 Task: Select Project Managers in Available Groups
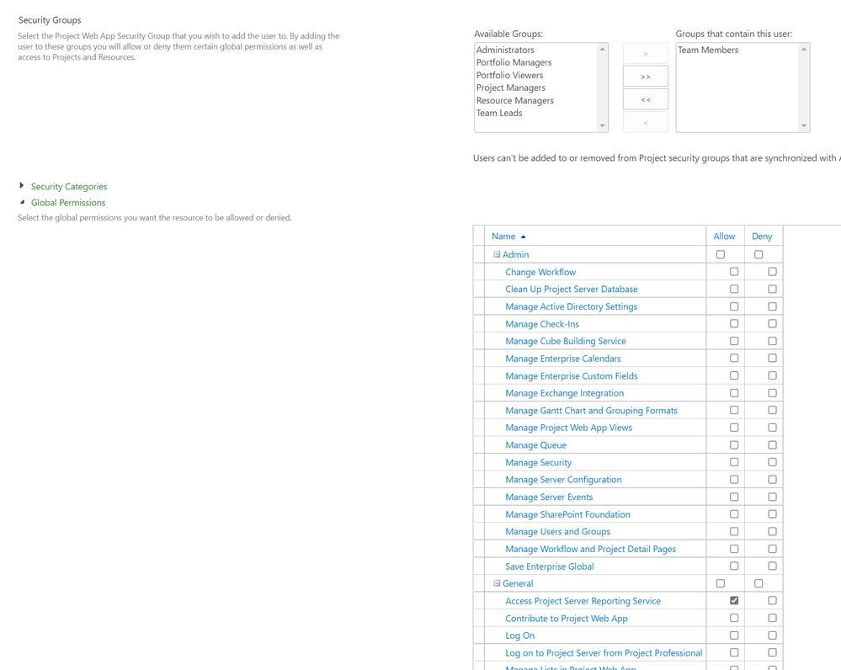[x=511, y=88]
